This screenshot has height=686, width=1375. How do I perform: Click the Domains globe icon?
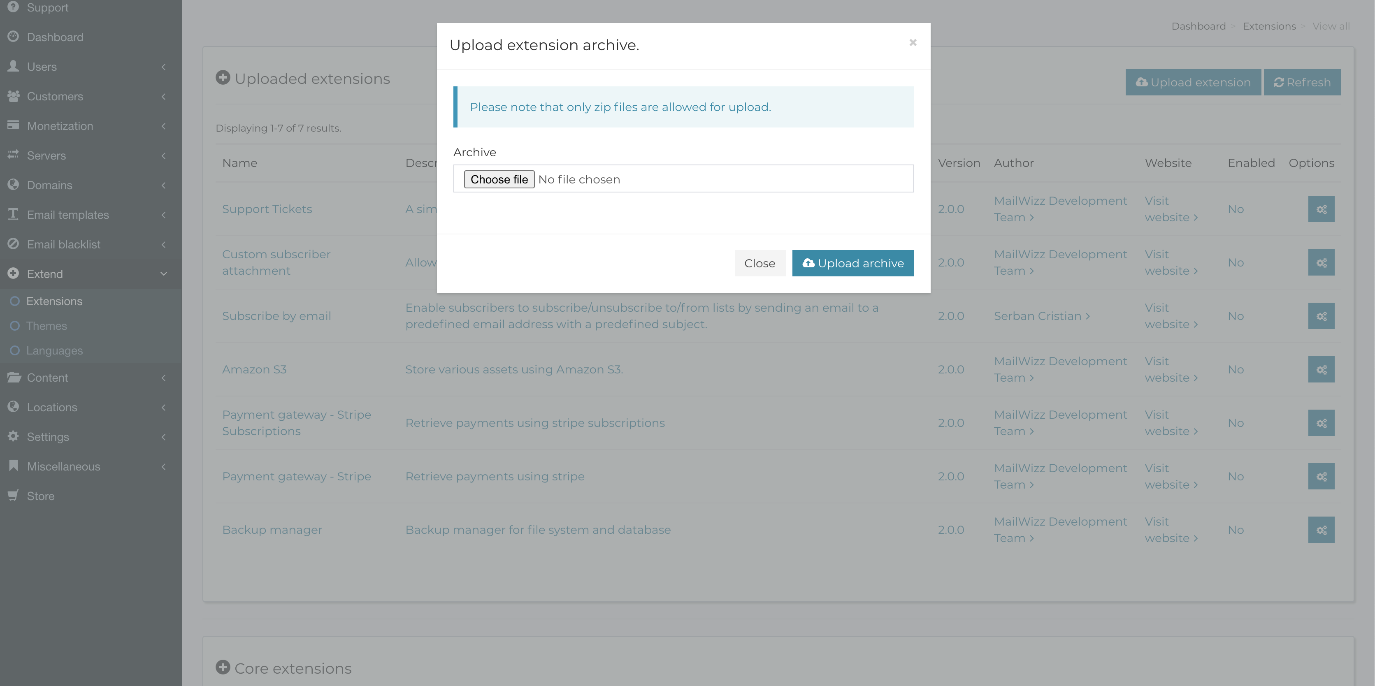point(13,185)
